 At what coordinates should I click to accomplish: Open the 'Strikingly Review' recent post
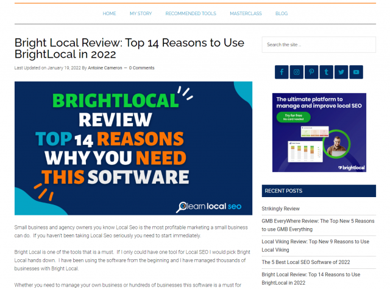point(280,209)
